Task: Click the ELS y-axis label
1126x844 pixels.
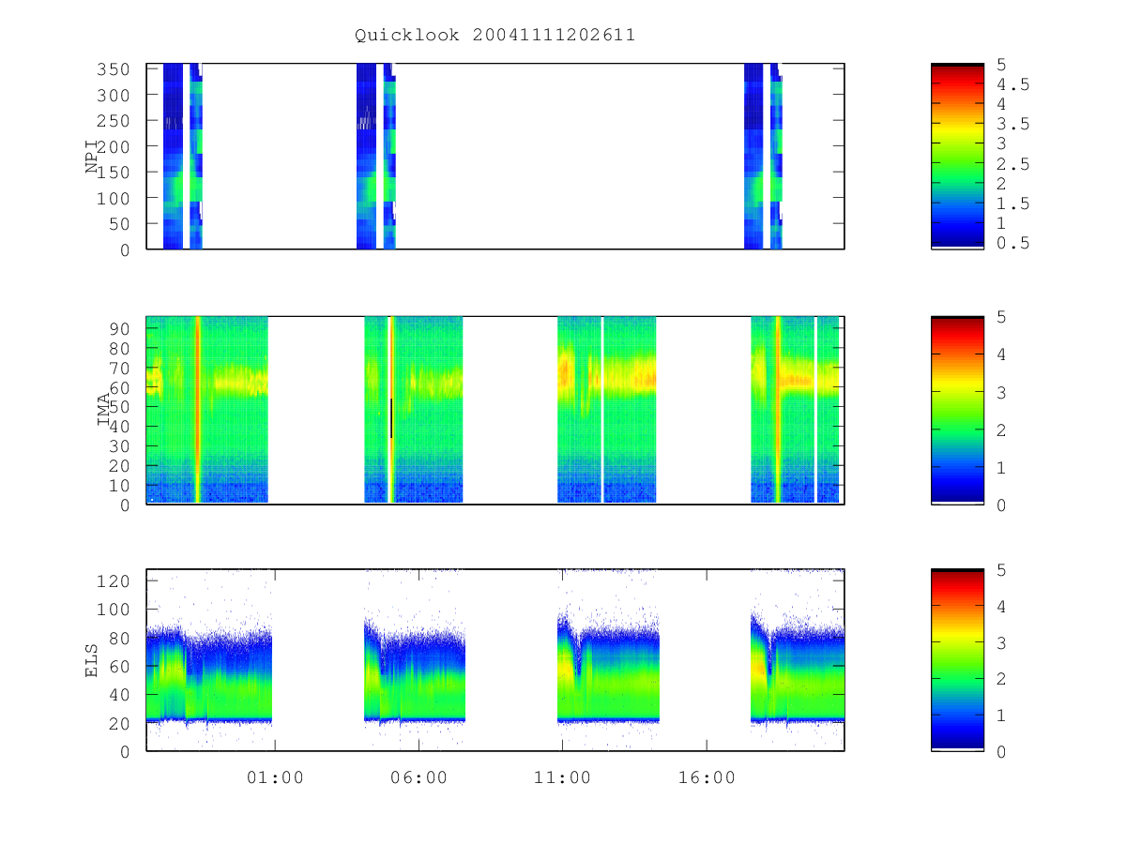Action: tap(92, 659)
